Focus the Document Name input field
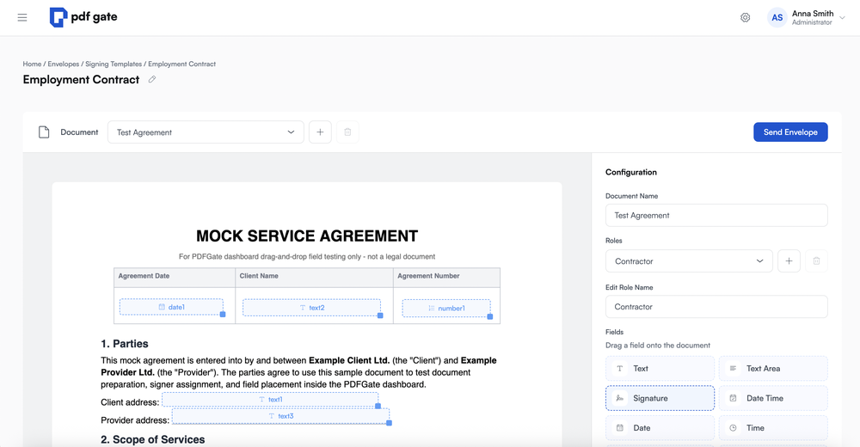 pyautogui.click(x=716, y=216)
